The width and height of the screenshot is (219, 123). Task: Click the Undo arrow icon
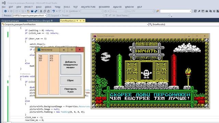click(x=54, y=11)
